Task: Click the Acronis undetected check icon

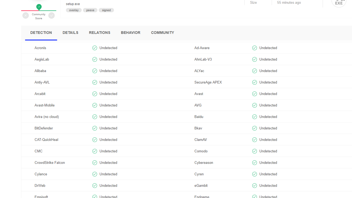Action: point(95,48)
